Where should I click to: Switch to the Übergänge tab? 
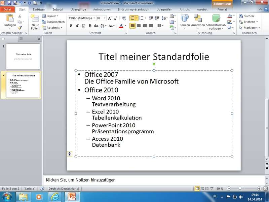pyautogui.click(x=78, y=9)
